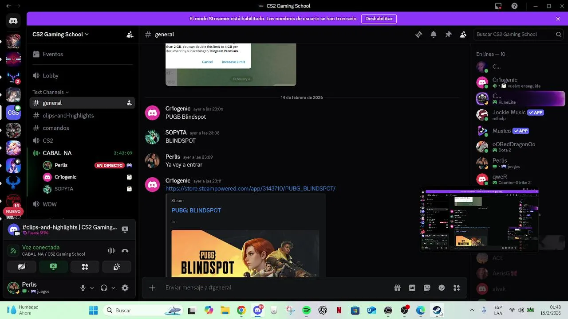Select the CABAL-NA voice channel
This screenshot has width=568, height=319.
pos(82,153)
